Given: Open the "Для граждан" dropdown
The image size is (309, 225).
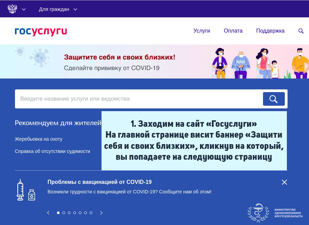Looking at the screenshot, I should [x=58, y=9].
